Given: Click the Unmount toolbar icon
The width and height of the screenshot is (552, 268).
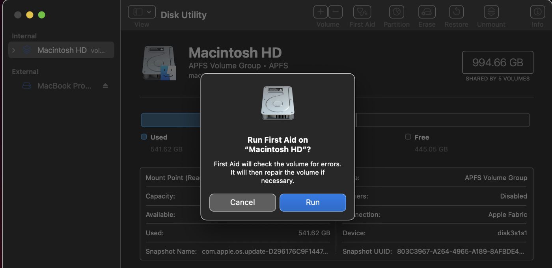Looking at the screenshot, I should point(491,12).
